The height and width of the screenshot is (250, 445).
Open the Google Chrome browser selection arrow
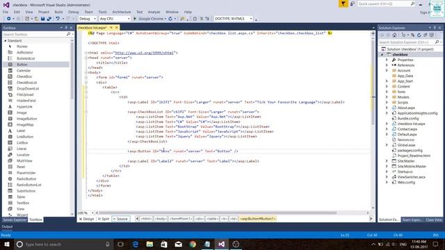pos(165,19)
